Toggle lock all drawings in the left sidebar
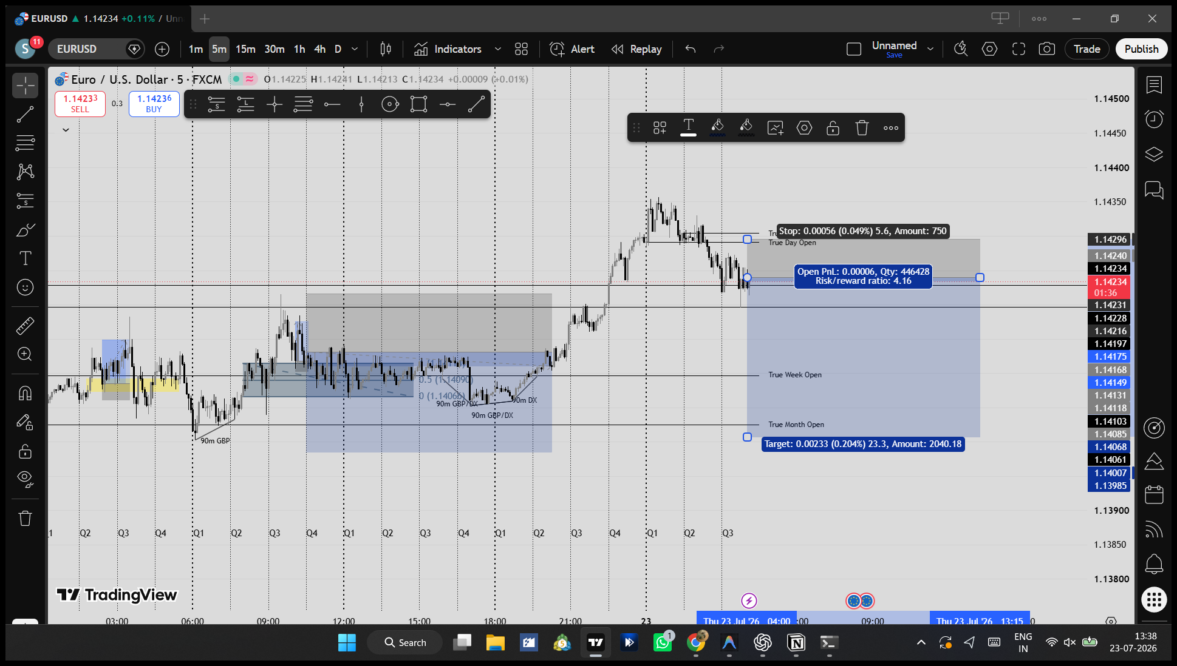 [x=26, y=451]
